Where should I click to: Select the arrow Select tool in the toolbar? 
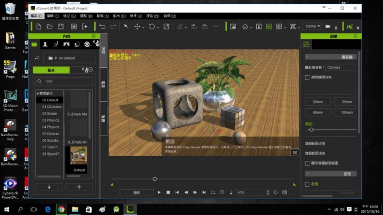point(126,26)
